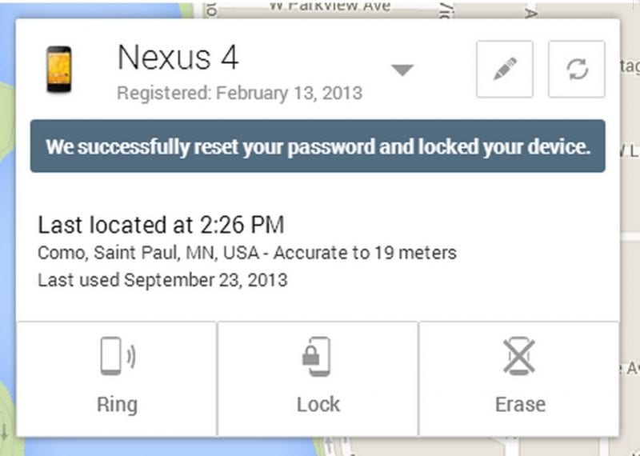This screenshot has width=640, height=456.
Task: Click the Nexus 4 device name
Action: pyautogui.click(x=178, y=58)
